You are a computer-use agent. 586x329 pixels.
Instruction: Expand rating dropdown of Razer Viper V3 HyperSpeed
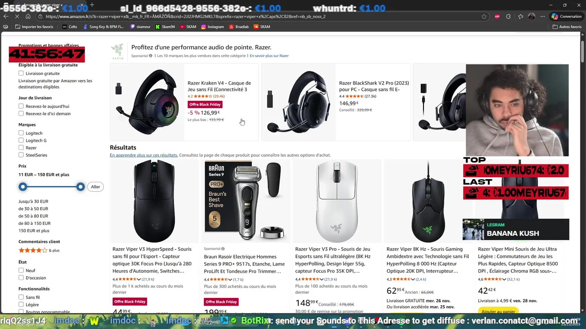click(x=139, y=279)
